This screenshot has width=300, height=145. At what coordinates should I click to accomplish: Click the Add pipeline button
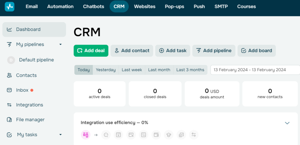[x=214, y=50]
